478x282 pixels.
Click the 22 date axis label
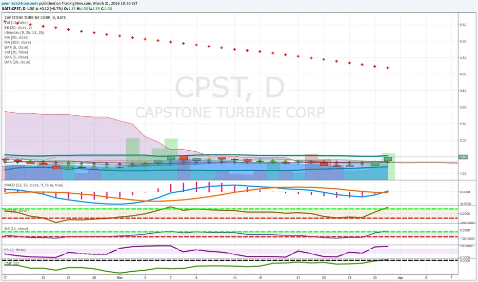43,278
